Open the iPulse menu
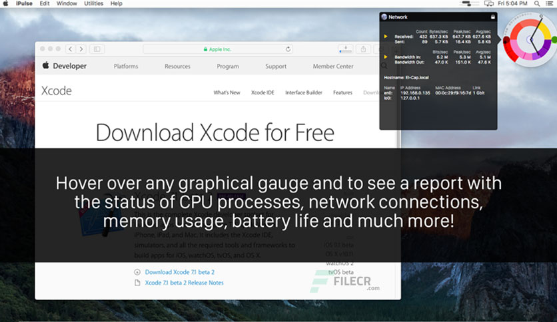 24,3
